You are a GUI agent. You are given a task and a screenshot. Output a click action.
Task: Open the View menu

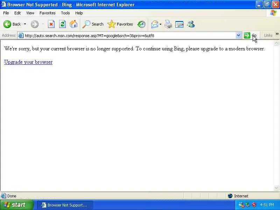(30, 13)
